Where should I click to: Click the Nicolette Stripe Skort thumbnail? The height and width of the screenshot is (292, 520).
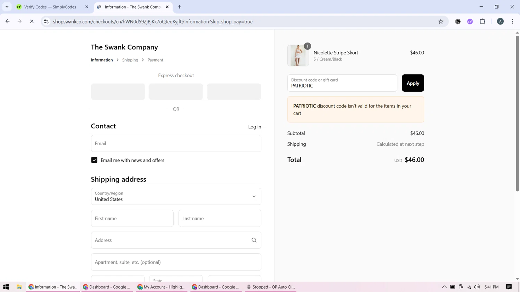[298, 55]
